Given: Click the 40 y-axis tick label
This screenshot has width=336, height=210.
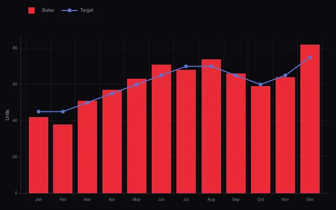Looking at the screenshot, I should (x=15, y=121).
